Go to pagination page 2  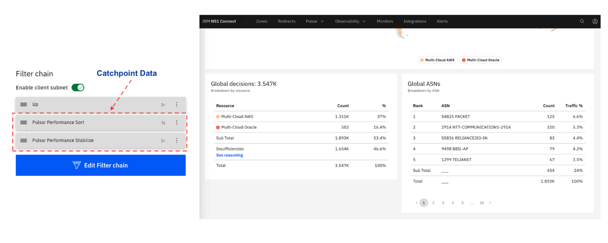(433, 203)
